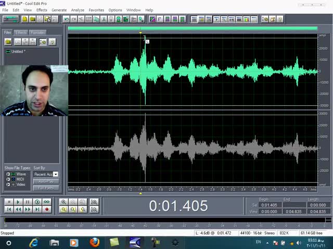Click the Redo icon in the toolbar
The width and height of the screenshot is (333, 249).
[x=74, y=19]
